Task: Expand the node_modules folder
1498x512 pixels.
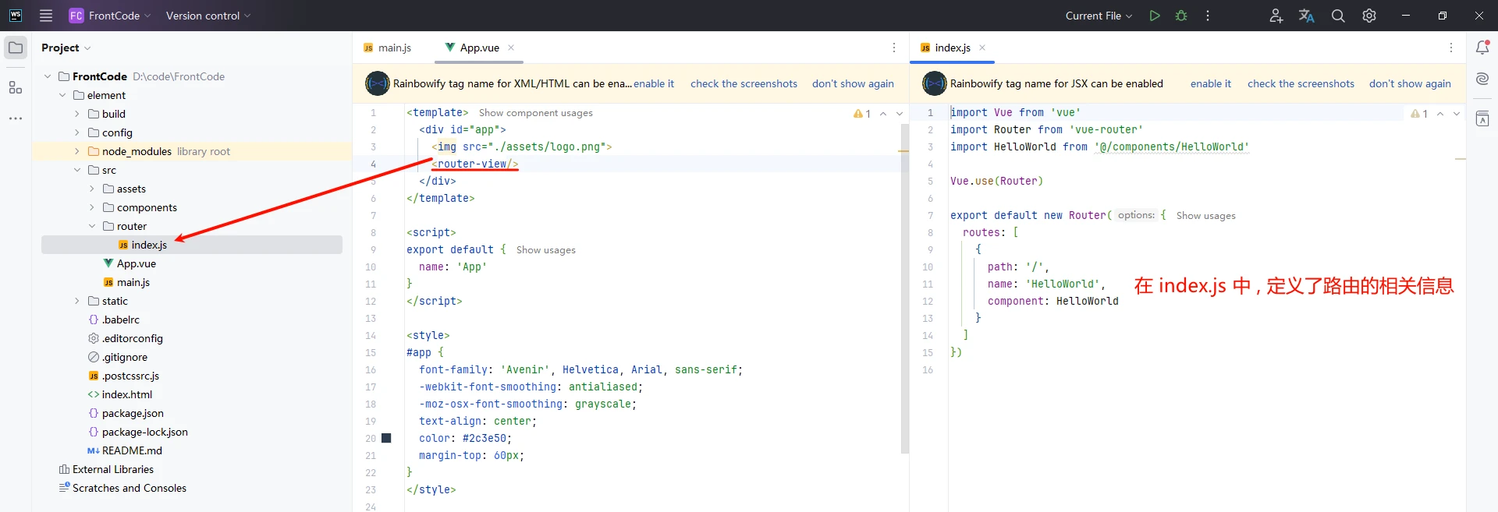Action: (76, 151)
